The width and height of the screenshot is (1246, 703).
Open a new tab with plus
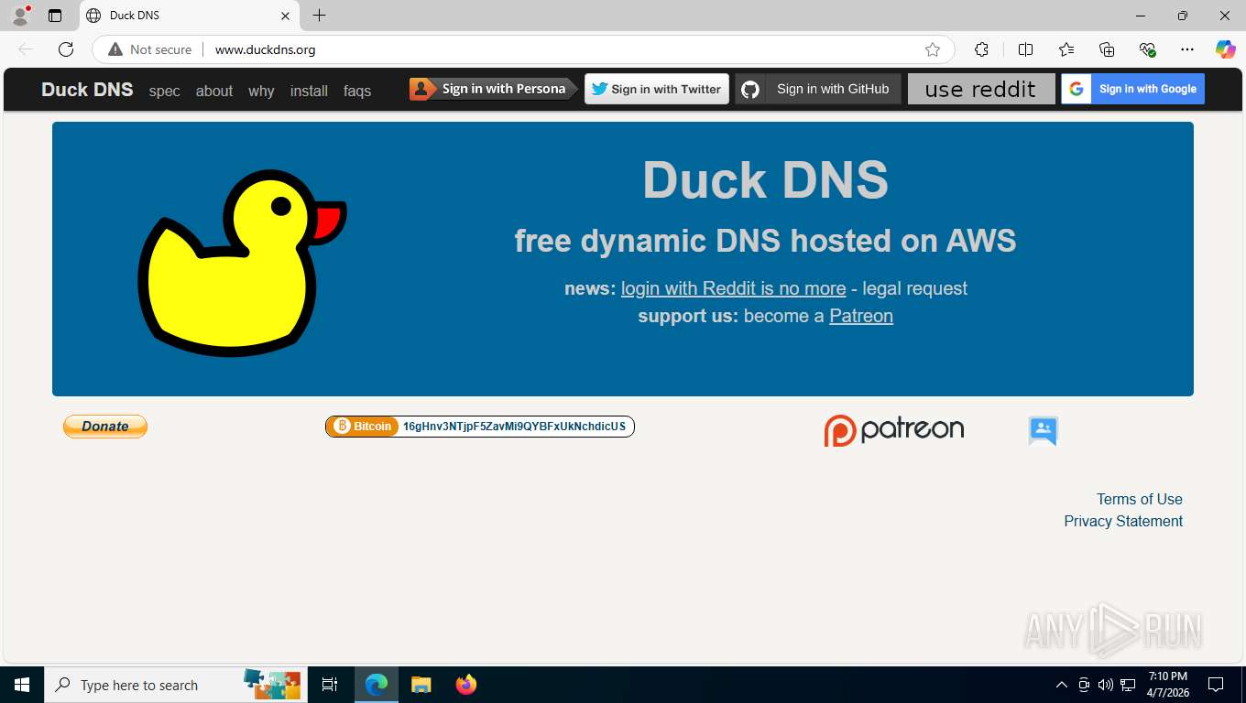[x=319, y=16]
